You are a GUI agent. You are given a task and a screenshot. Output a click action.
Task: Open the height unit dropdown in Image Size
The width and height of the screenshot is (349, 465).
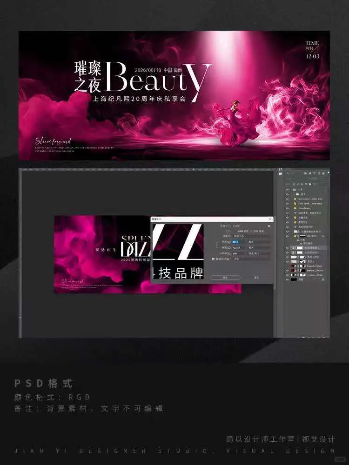coord(259,248)
